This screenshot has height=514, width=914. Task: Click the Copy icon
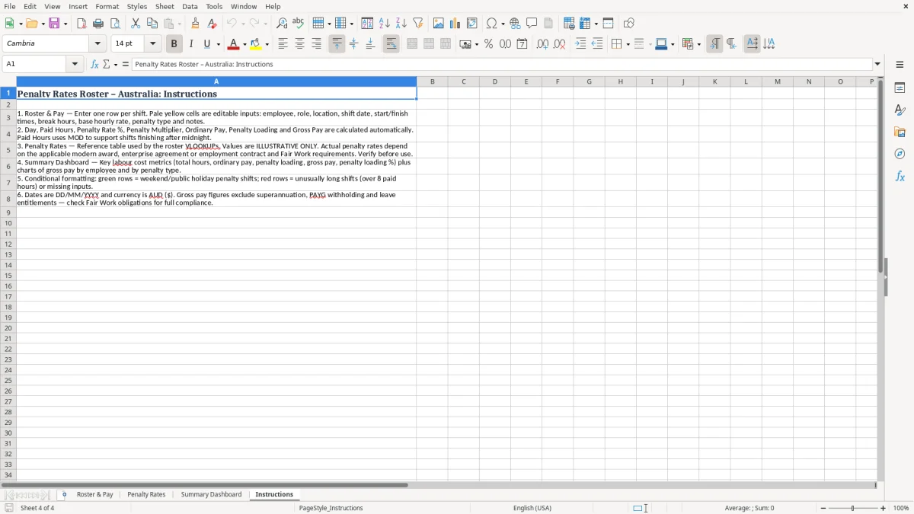[152, 24]
